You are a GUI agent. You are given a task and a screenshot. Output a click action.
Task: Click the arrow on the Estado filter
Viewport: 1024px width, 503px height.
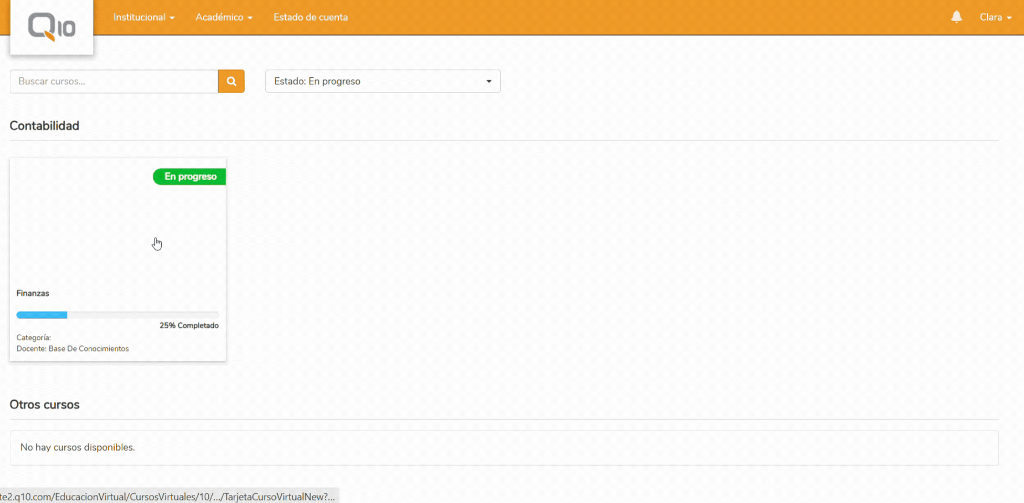[x=489, y=82]
